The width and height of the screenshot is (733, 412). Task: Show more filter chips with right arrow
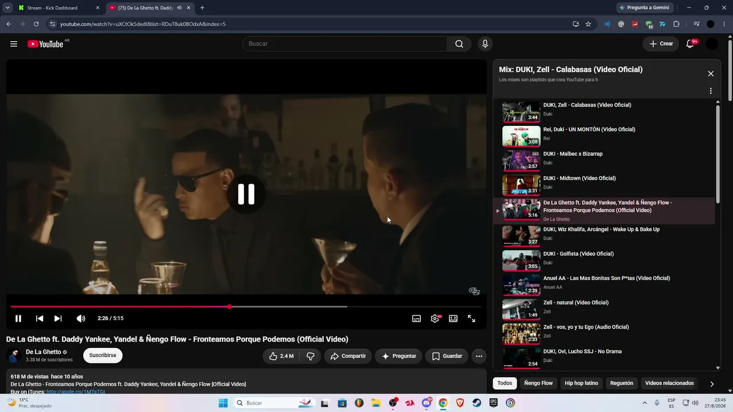click(712, 384)
